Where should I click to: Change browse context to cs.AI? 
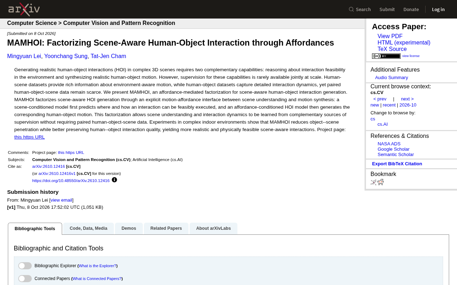382,124
